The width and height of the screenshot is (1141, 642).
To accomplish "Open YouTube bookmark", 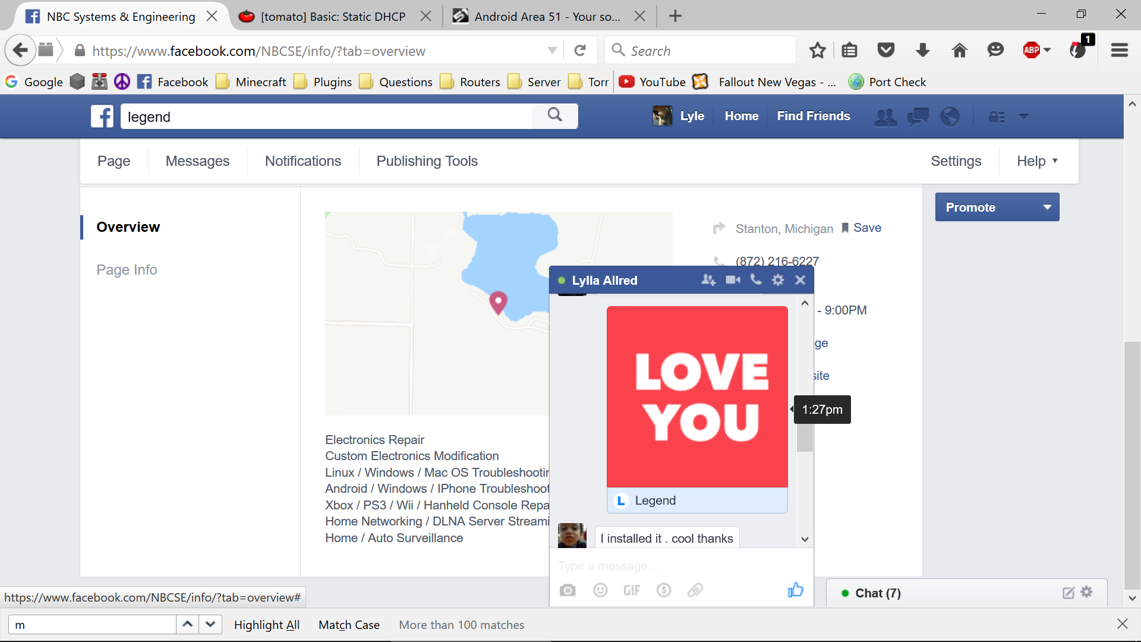I will tap(652, 82).
